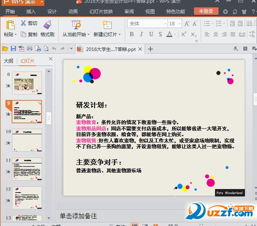Toggle Bold formatting
The image size is (257, 226).
131,34
